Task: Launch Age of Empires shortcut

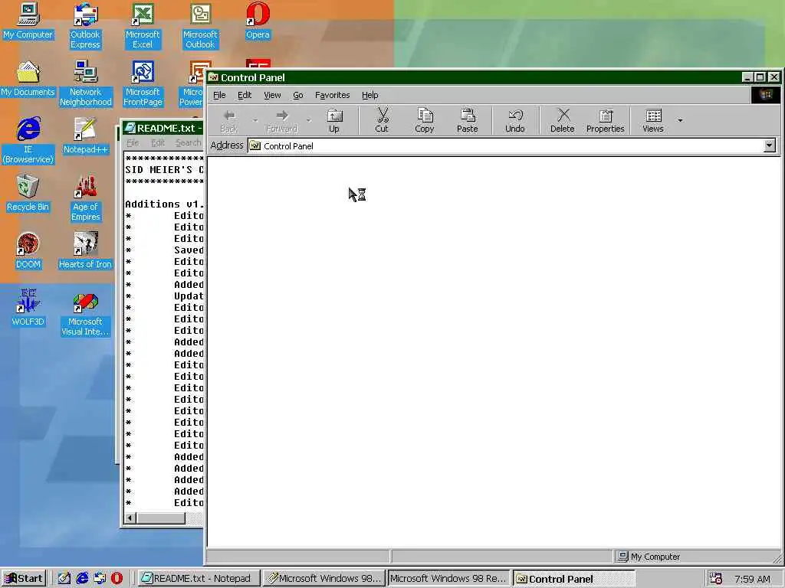Action: 85,198
